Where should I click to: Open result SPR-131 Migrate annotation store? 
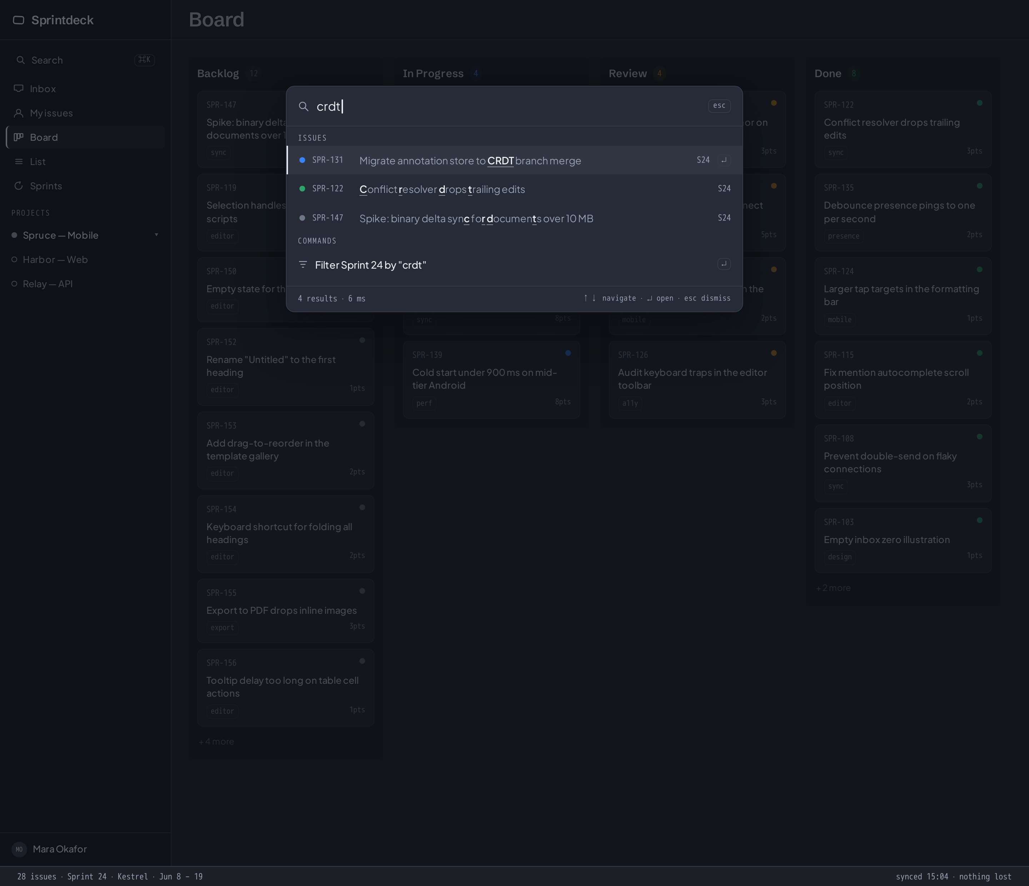coord(514,160)
